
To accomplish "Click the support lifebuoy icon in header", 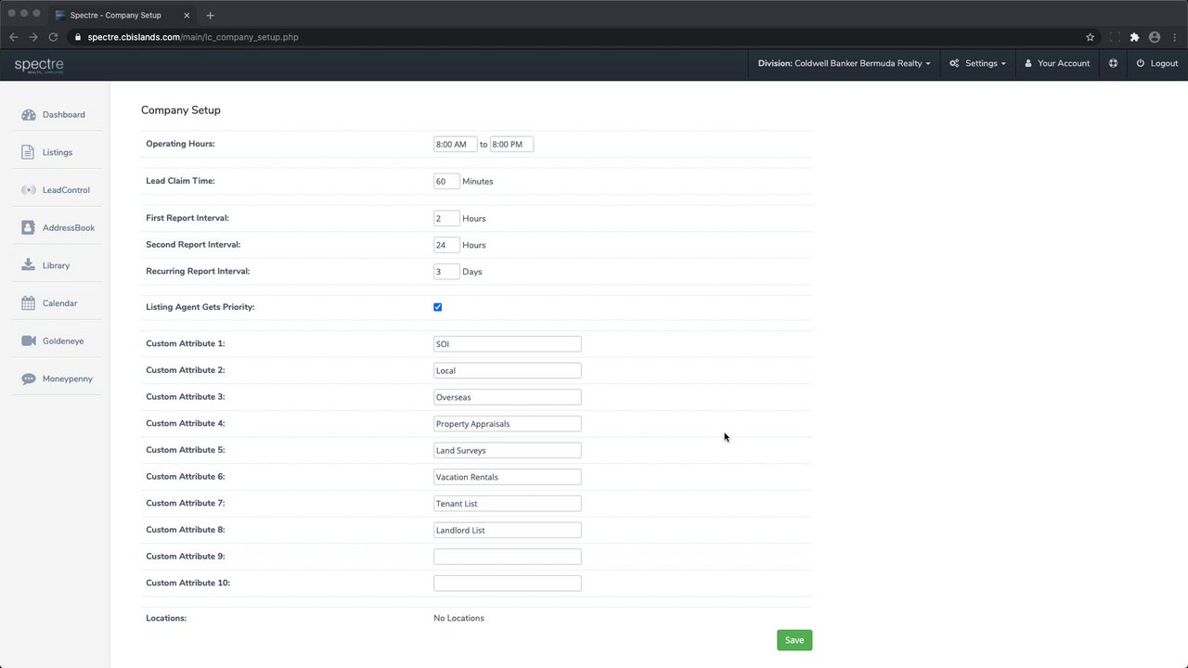I will point(1113,63).
